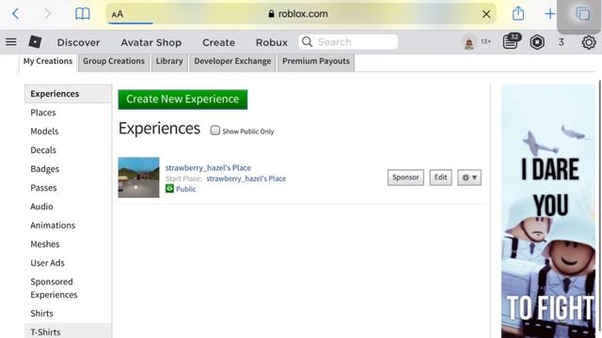The width and height of the screenshot is (602, 338).
Task: Open a new tab with the plus icon
Action: point(549,14)
